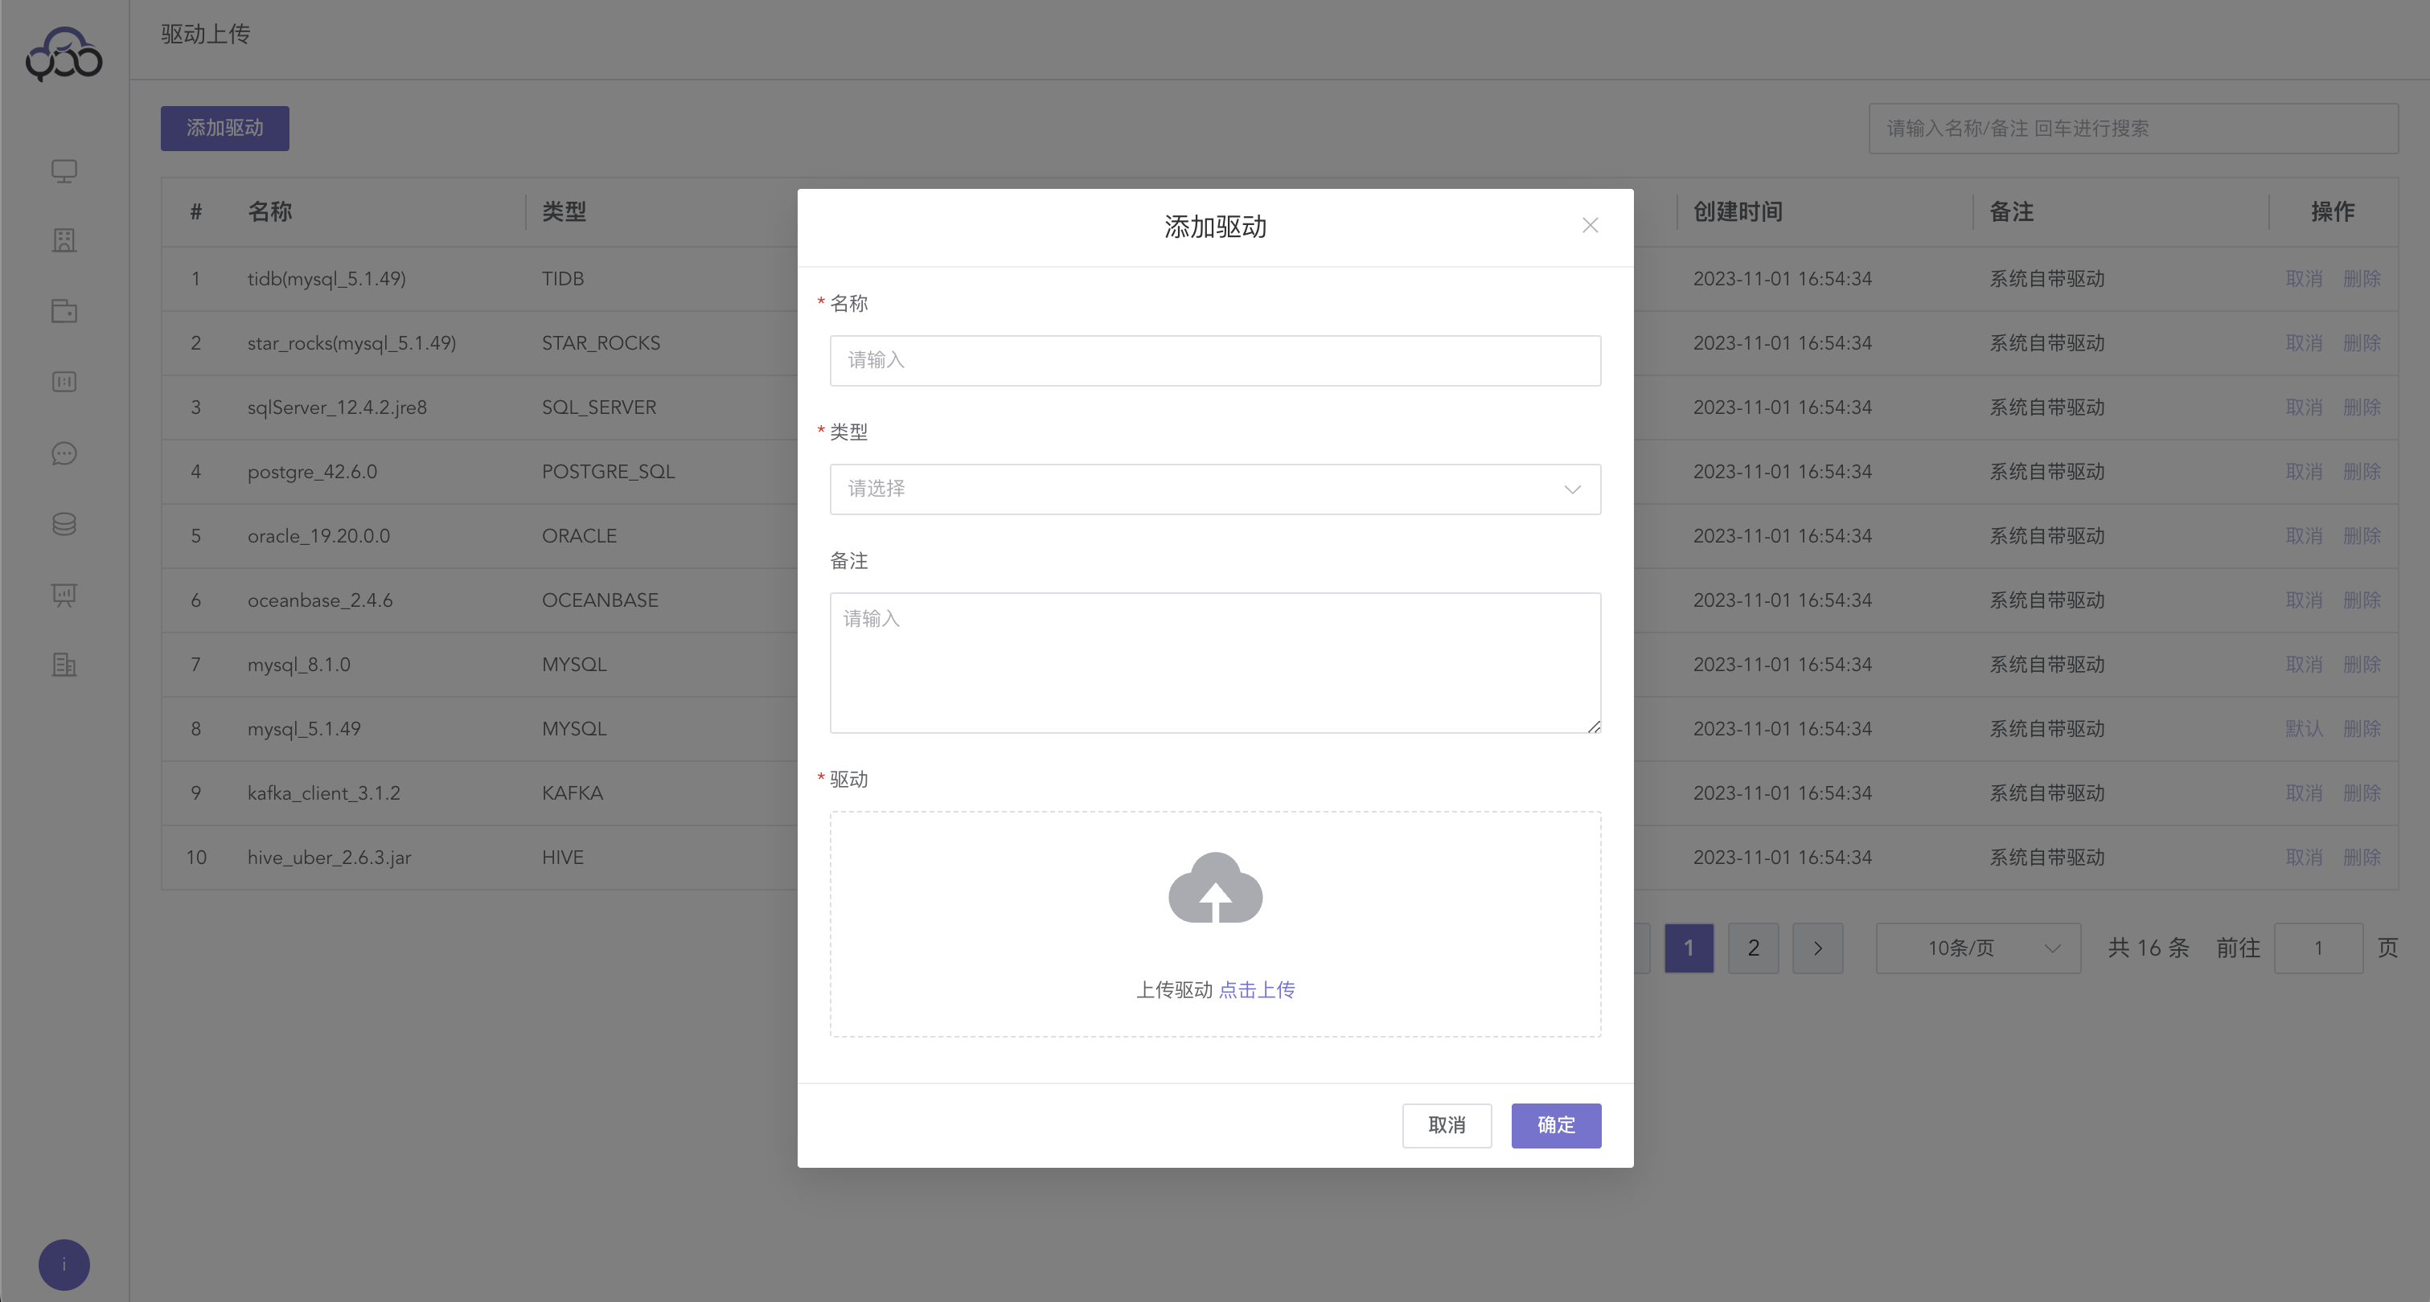Click the 点击上传 link
This screenshot has height=1302, width=2430.
[x=1257, y=990]
